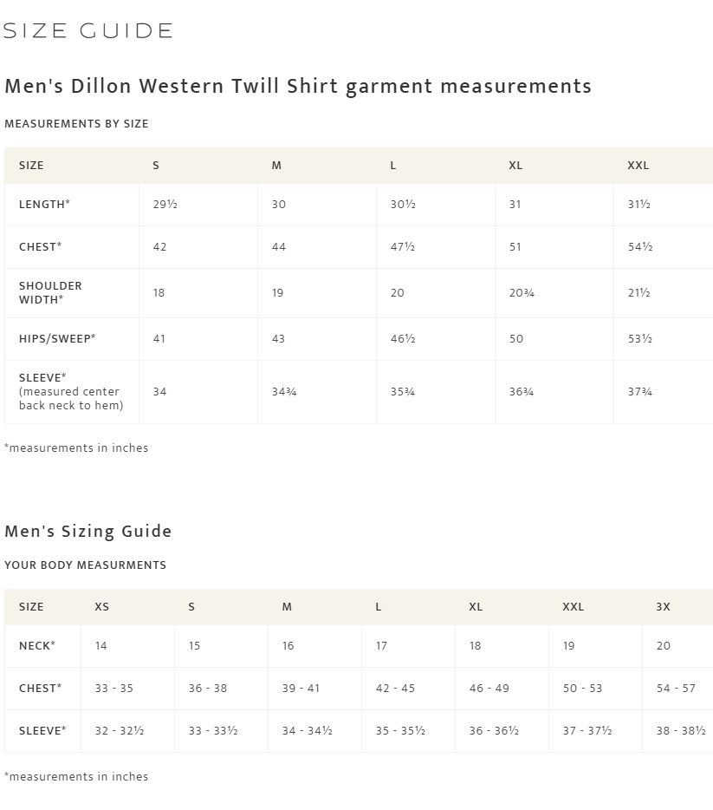The width and height of the screenshot is (713, 810).
Task: Select XXL sleeve value 37¾
Action: [640, 392]
